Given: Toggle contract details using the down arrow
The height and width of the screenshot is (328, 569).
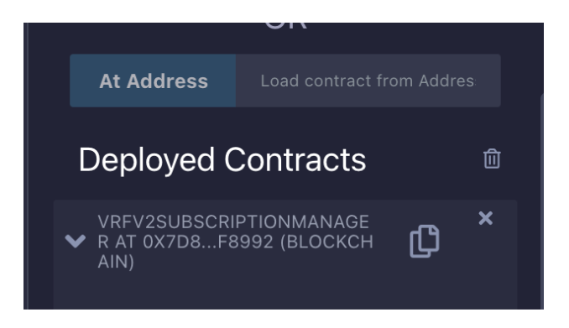Looking at the screenshot, I should (x=76, y=241).
